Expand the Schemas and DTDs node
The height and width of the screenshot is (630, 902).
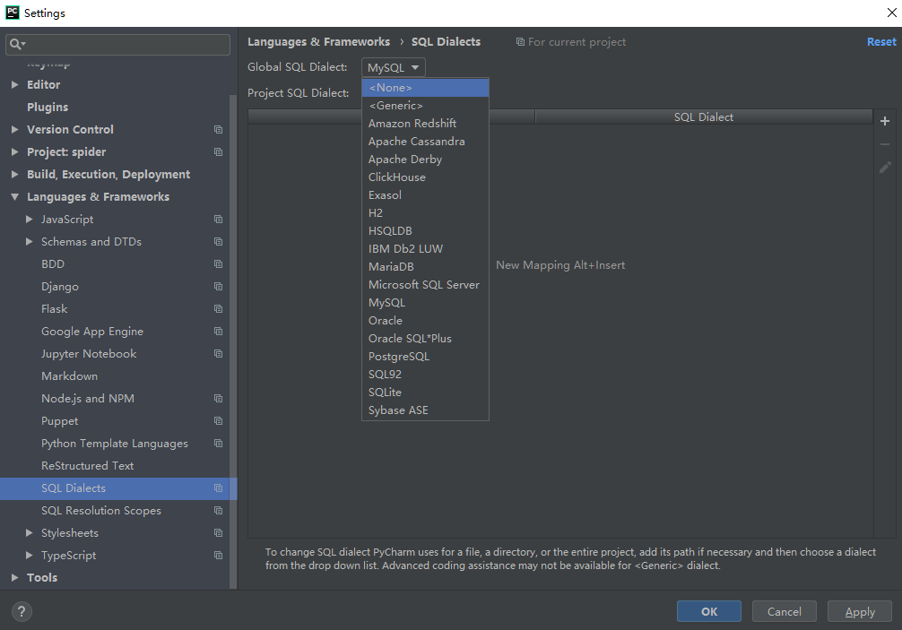pos(30,241)
